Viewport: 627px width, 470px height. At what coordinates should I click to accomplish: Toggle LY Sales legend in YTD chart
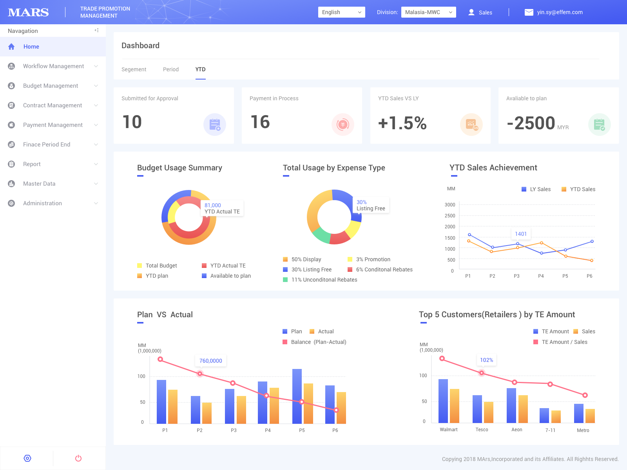(536, 189)
